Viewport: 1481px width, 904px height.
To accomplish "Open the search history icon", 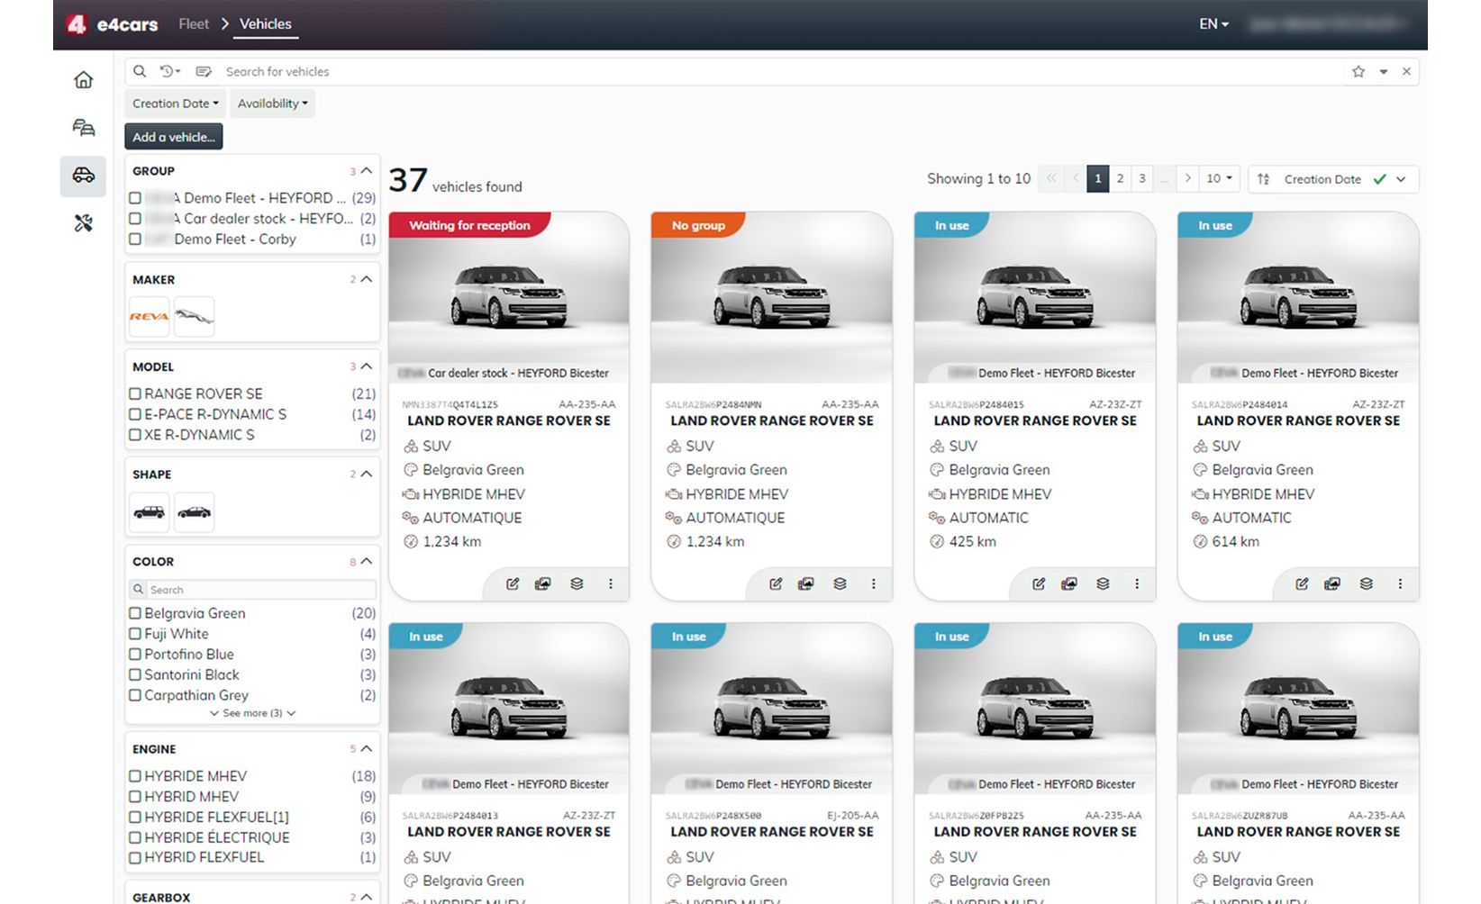I will [x=169, y=71].
